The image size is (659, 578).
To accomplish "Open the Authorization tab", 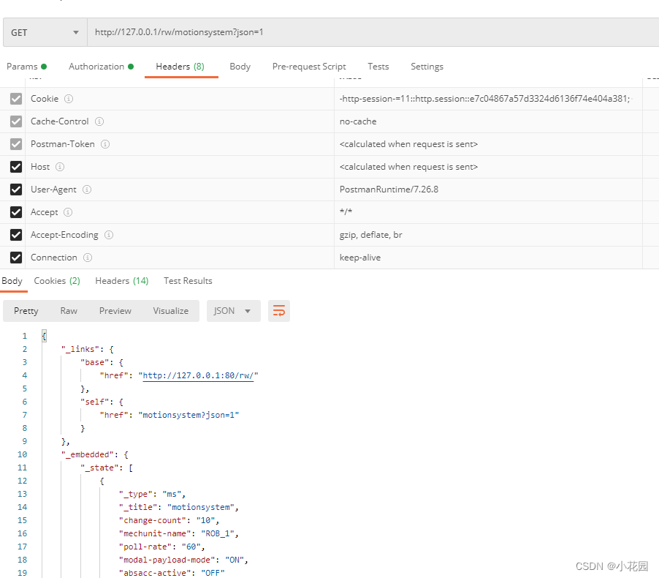I will [x=102, y=67].
